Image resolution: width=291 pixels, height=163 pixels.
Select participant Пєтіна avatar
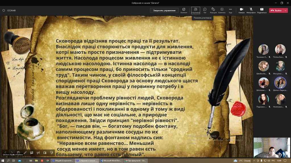280,50
